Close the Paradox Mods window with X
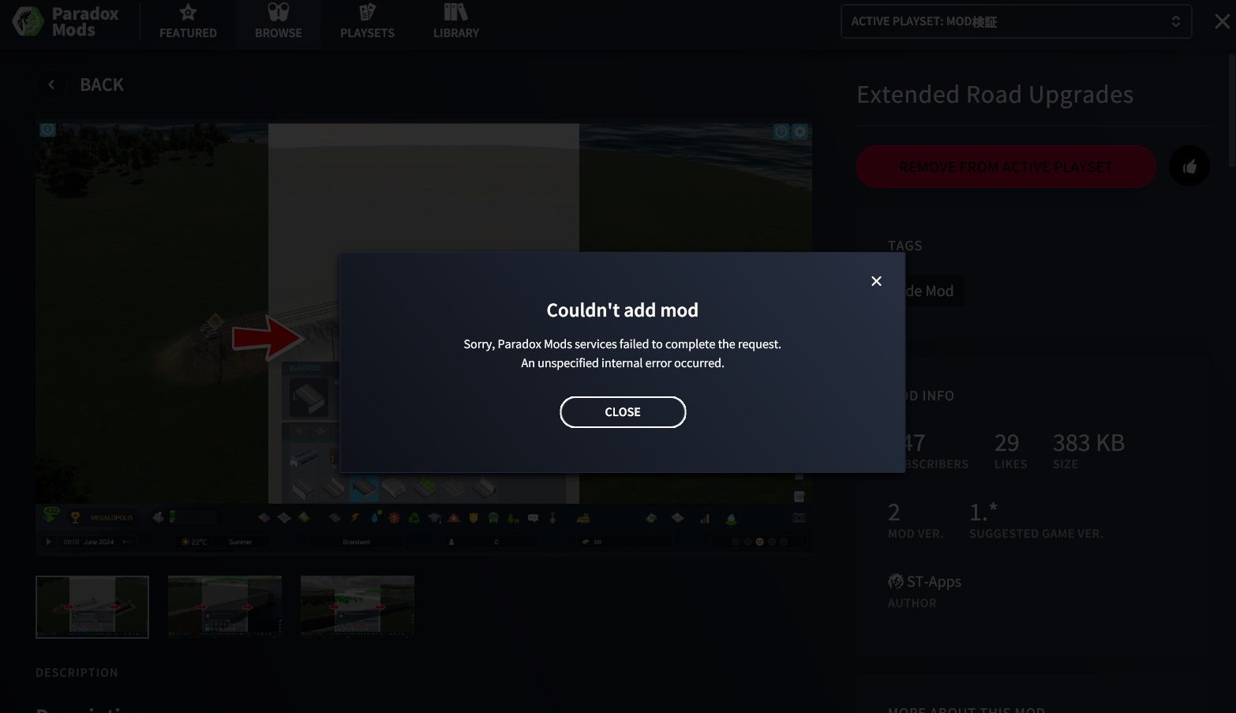This screenshot has height=713, width=1236. click(x=1222, y=21)
